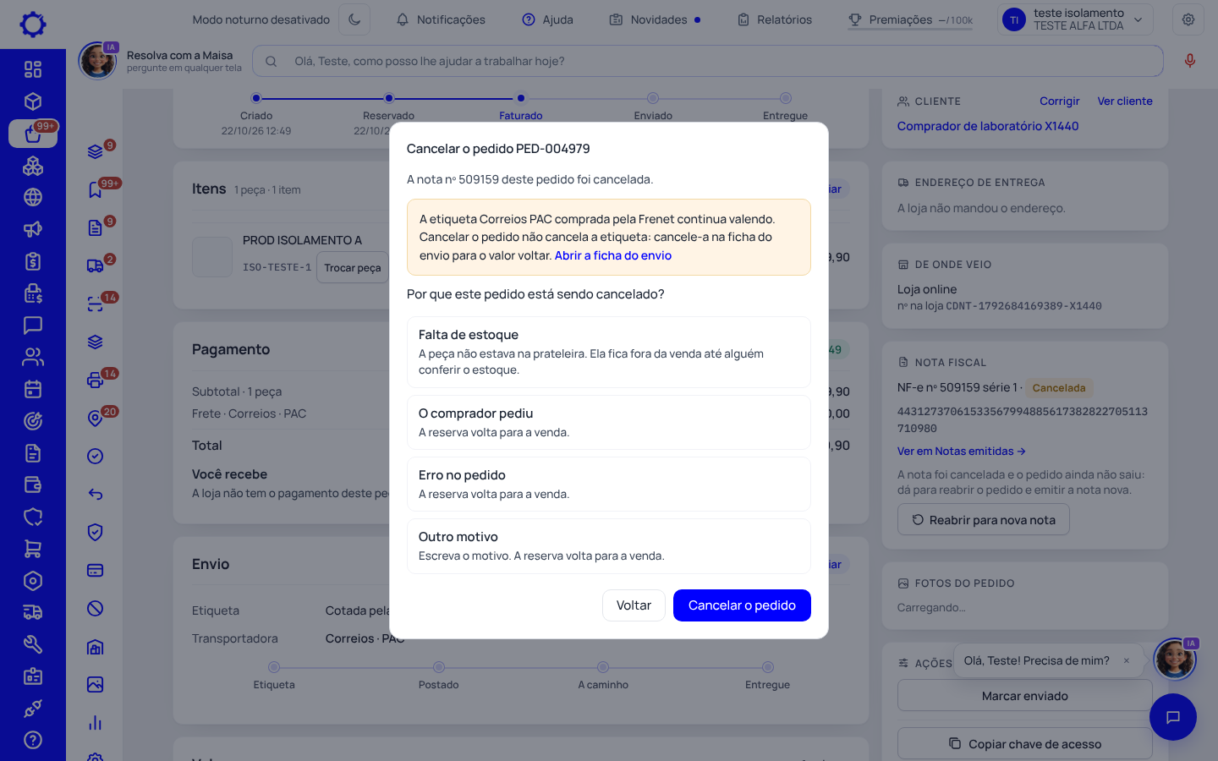Select 'Erro no pedido' cancellation reason
The height and width of the screenshot is (761, 1218).
(609, 484)
